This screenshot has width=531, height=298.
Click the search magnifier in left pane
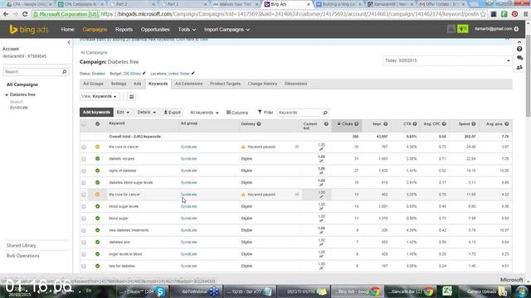point(65,72)
